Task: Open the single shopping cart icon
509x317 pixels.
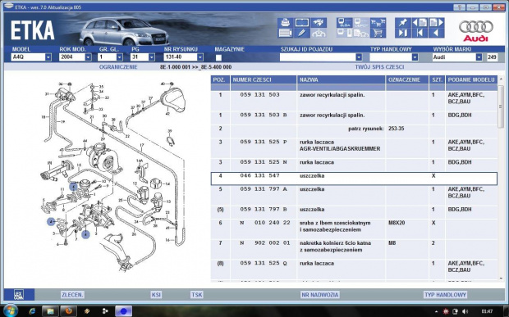Action: pos(378,33)
